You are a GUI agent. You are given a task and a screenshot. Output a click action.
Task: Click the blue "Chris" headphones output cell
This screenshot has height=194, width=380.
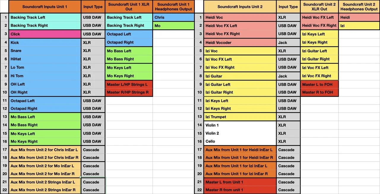174,18
